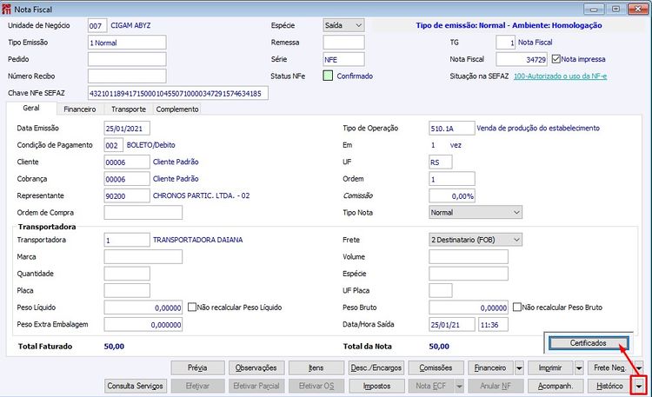Expand the arrow next to Frete Neg. button
This screenshot has height=397, width=652.
(x=639, y=368)
